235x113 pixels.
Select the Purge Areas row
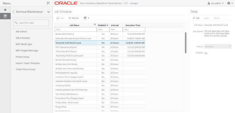100,107
